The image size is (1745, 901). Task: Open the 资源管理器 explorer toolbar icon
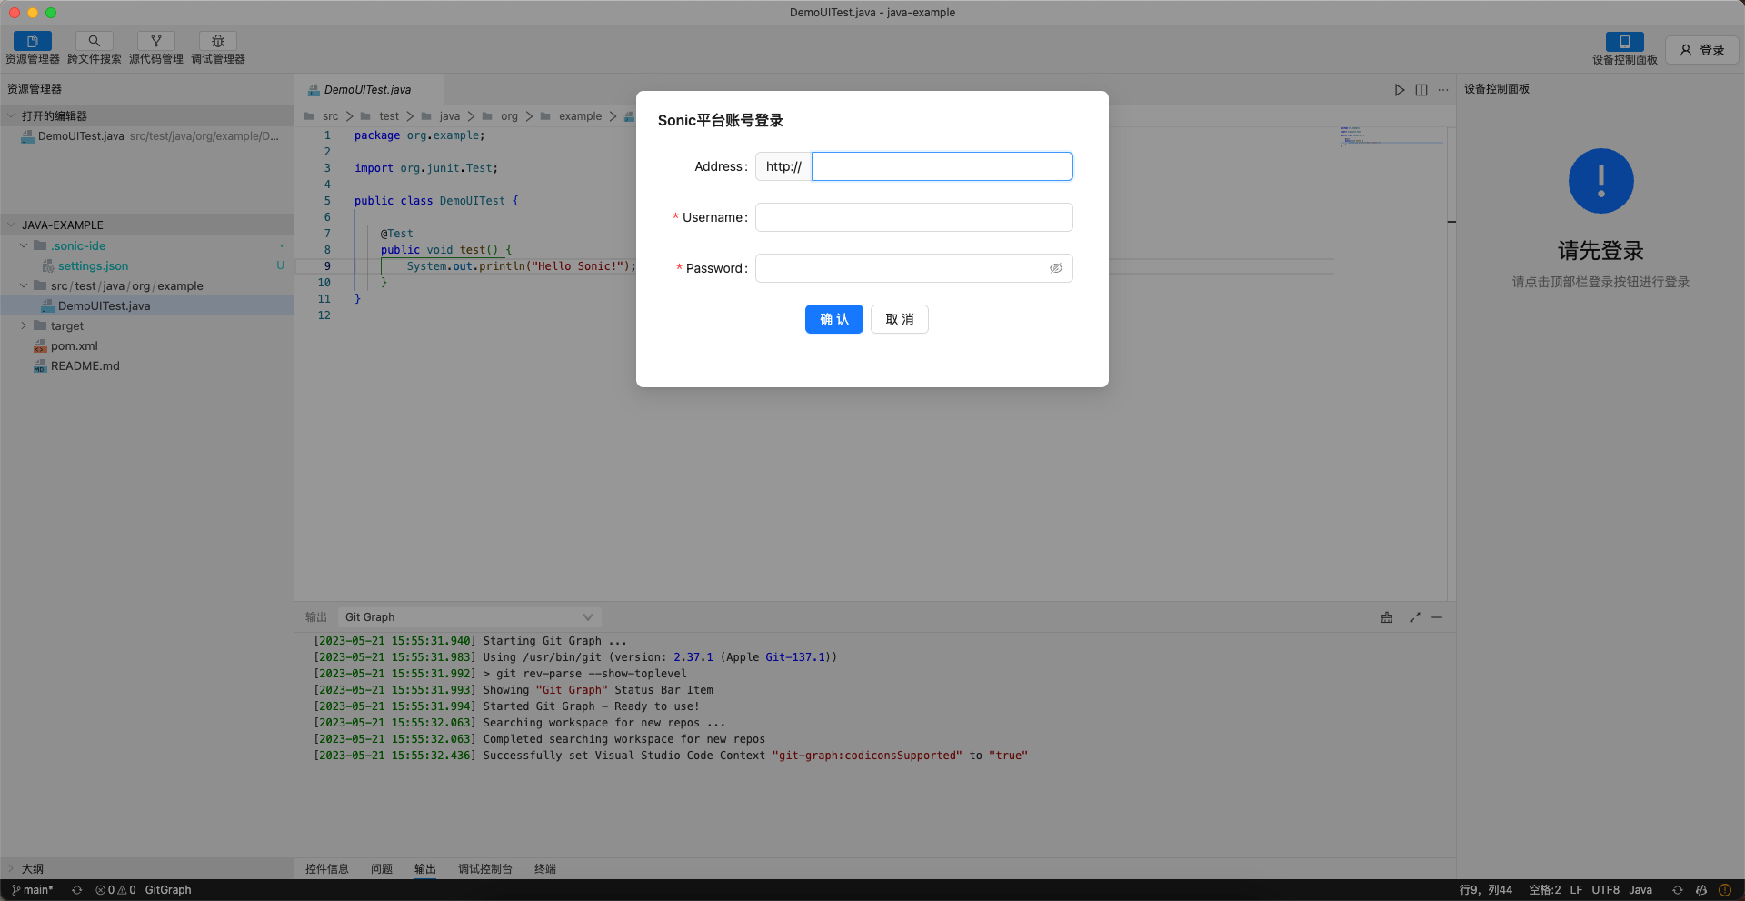33,41
